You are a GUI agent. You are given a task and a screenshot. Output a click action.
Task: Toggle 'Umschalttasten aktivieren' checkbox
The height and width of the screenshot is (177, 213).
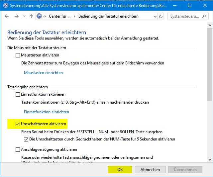18,124
